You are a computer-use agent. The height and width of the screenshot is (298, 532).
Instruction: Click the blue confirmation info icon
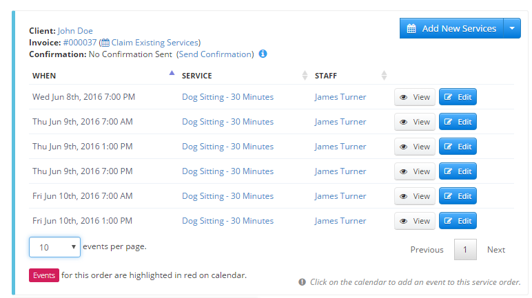click(x=263, y=54)
